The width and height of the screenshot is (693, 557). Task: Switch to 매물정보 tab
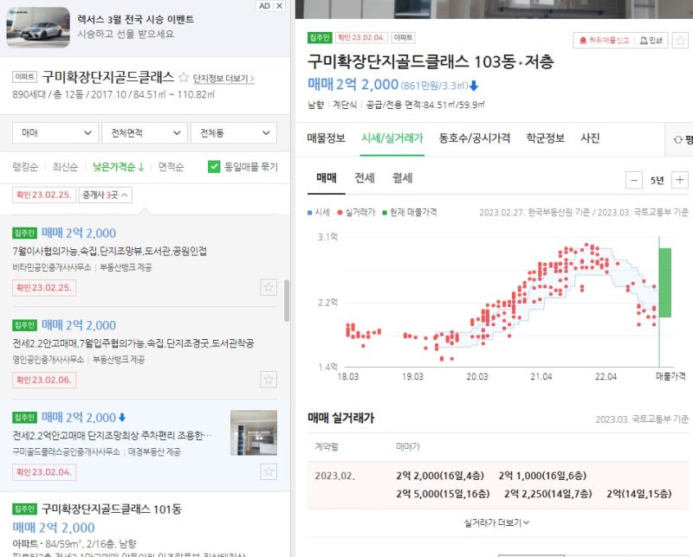point(327,138)
